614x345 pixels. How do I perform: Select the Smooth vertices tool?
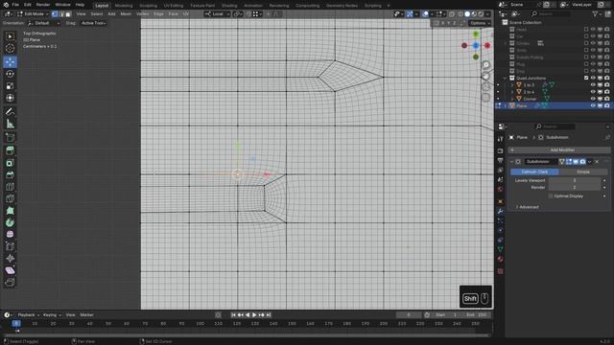point(10,234)
